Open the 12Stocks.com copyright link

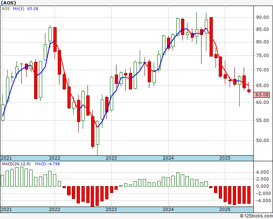point(256,216)
